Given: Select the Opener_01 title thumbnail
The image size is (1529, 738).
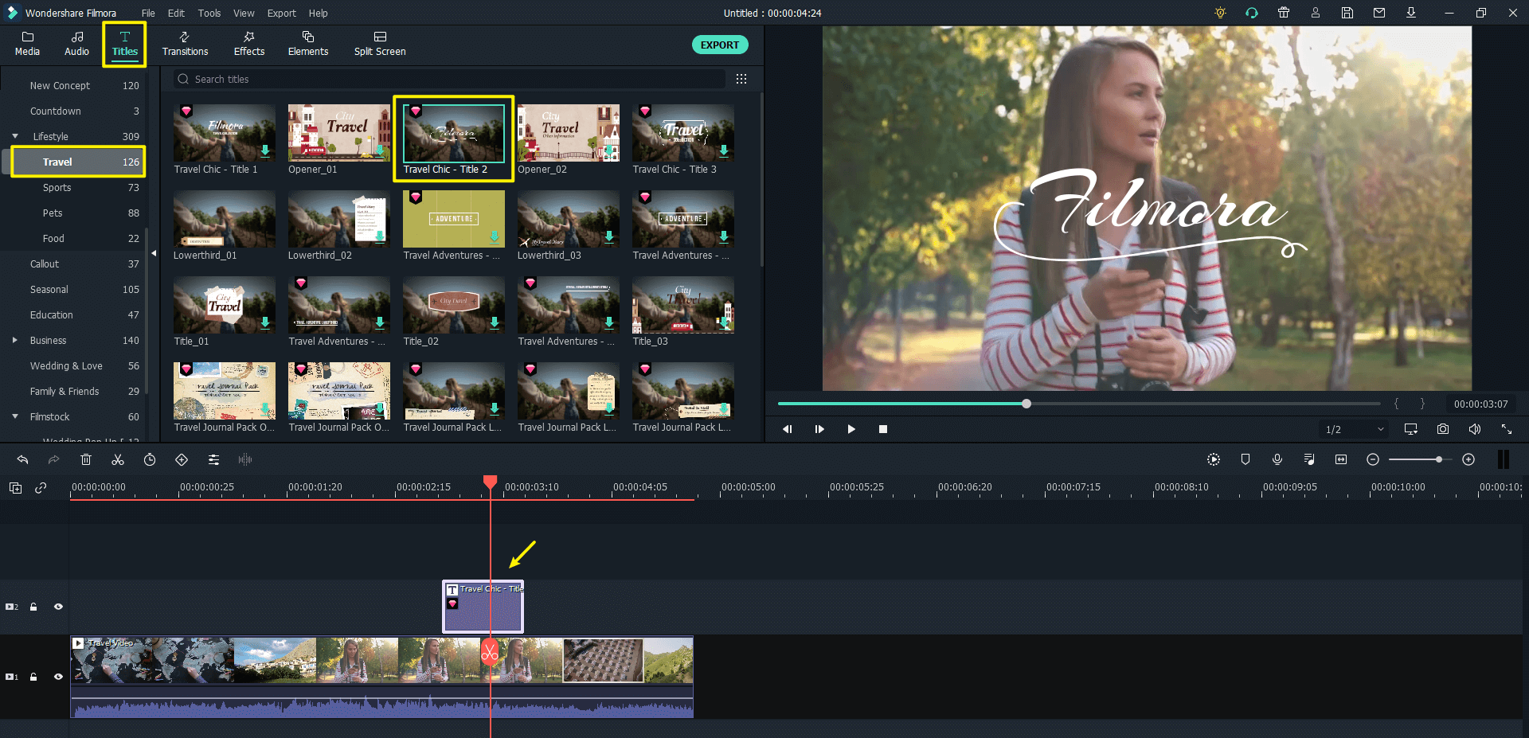Looking at the screenshot, I should pos(339,133).
